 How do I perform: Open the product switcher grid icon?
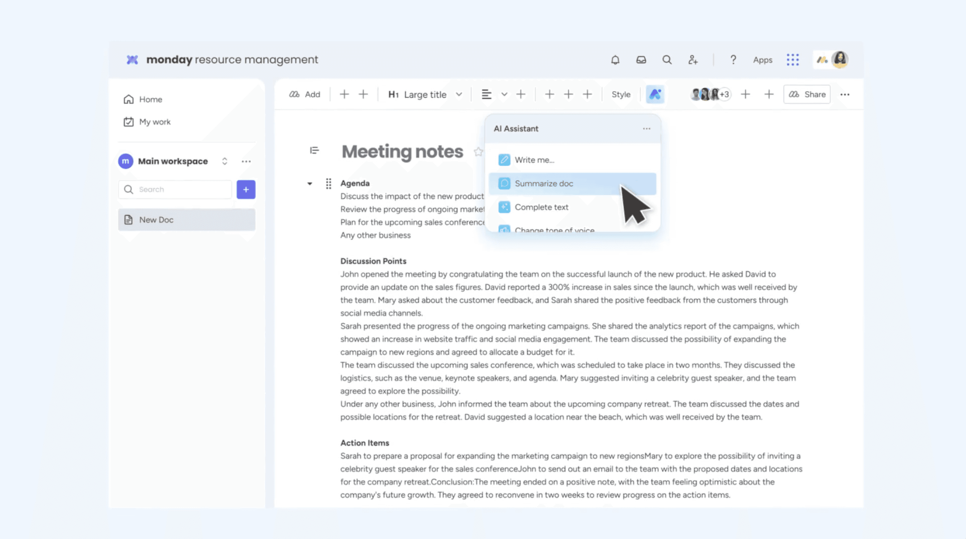tap(792, 60)
